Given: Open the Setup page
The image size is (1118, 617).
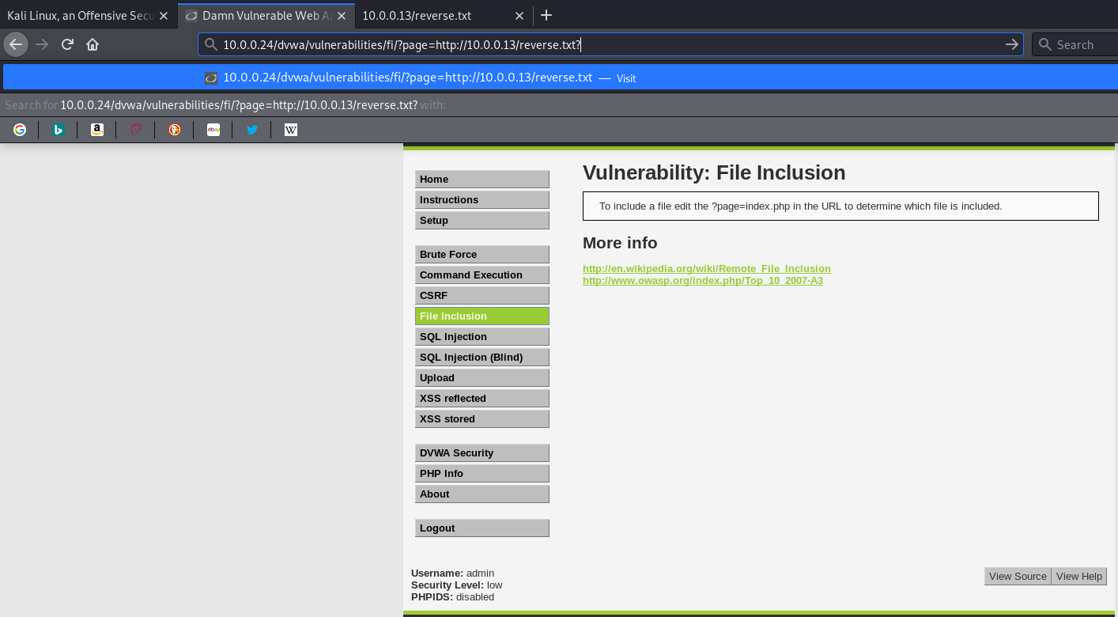Looking at the screenshot, I should click(482, 221).
